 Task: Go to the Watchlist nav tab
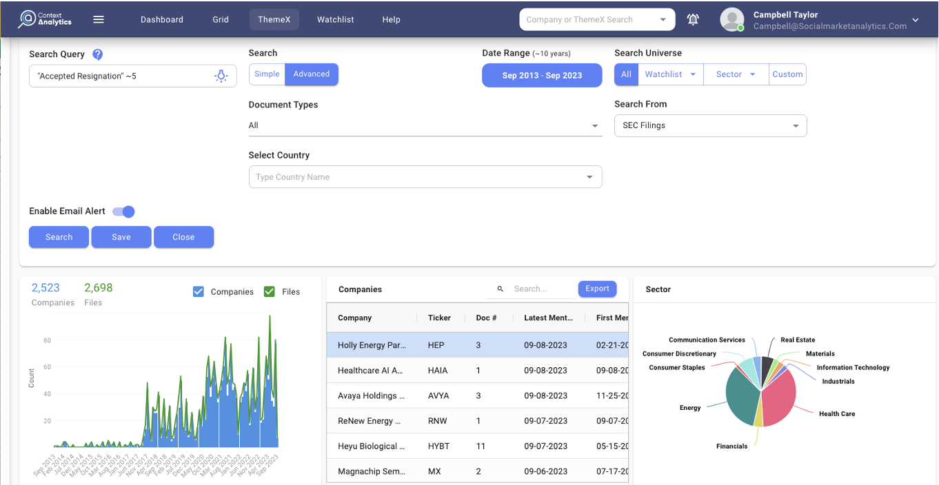coord(335,19)
